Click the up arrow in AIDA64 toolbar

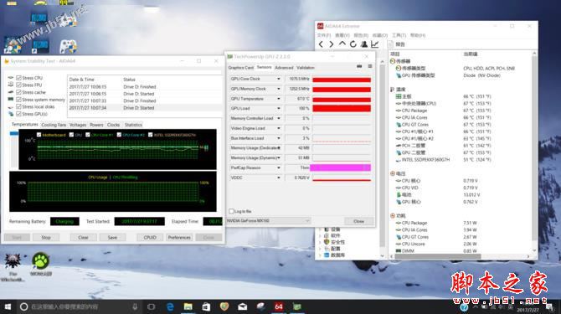(x=342, y=44)
